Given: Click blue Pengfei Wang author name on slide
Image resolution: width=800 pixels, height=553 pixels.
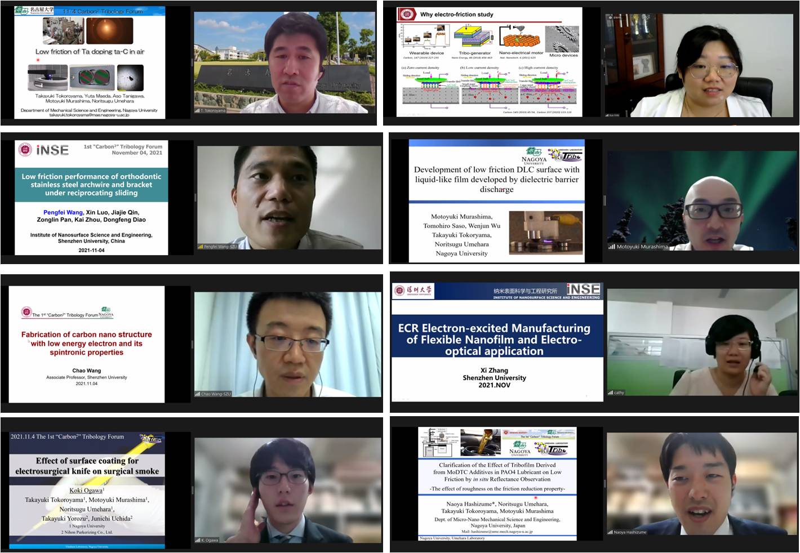Looking at the screenshot, I should pyautogui.click(x=63, y=212).
